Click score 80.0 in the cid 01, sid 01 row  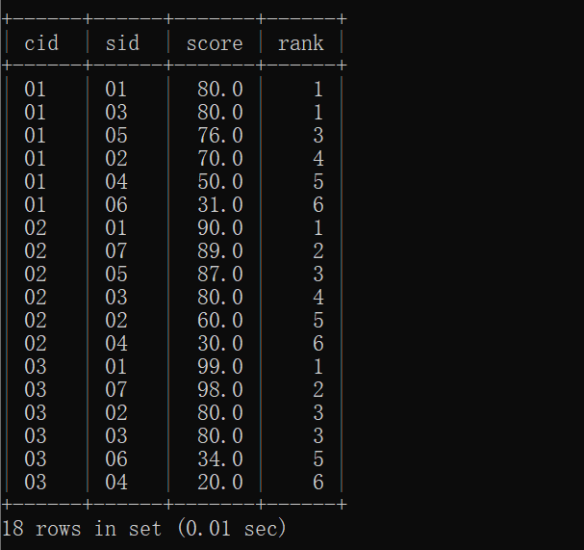(220, 90)
